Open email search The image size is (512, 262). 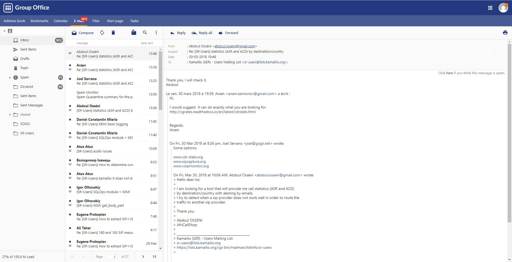pyautogui.click(x=145, y=33)
